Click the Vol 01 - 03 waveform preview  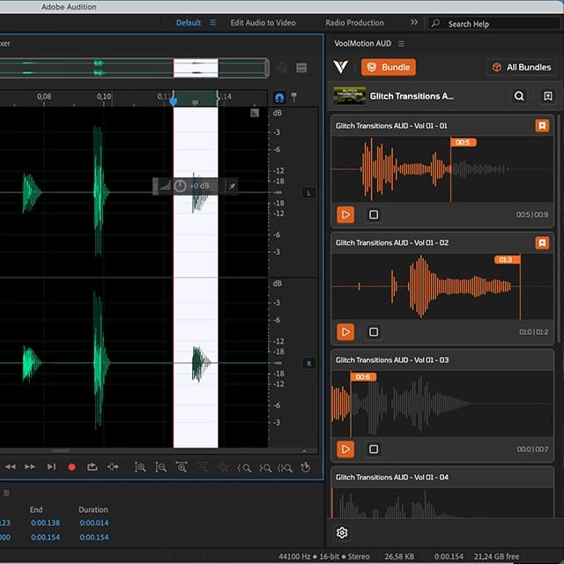(442, 404)
